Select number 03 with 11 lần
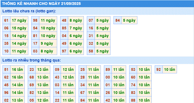This screenshot has width=194, height=103. pos(57,85)
